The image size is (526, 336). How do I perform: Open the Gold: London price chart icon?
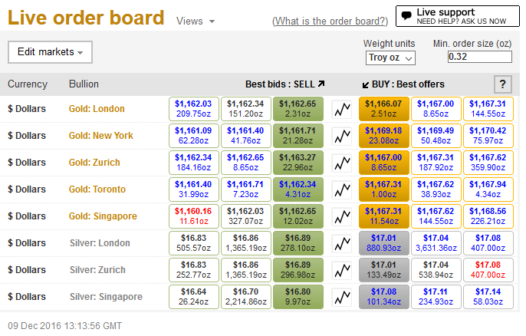[x=342, y=109]
